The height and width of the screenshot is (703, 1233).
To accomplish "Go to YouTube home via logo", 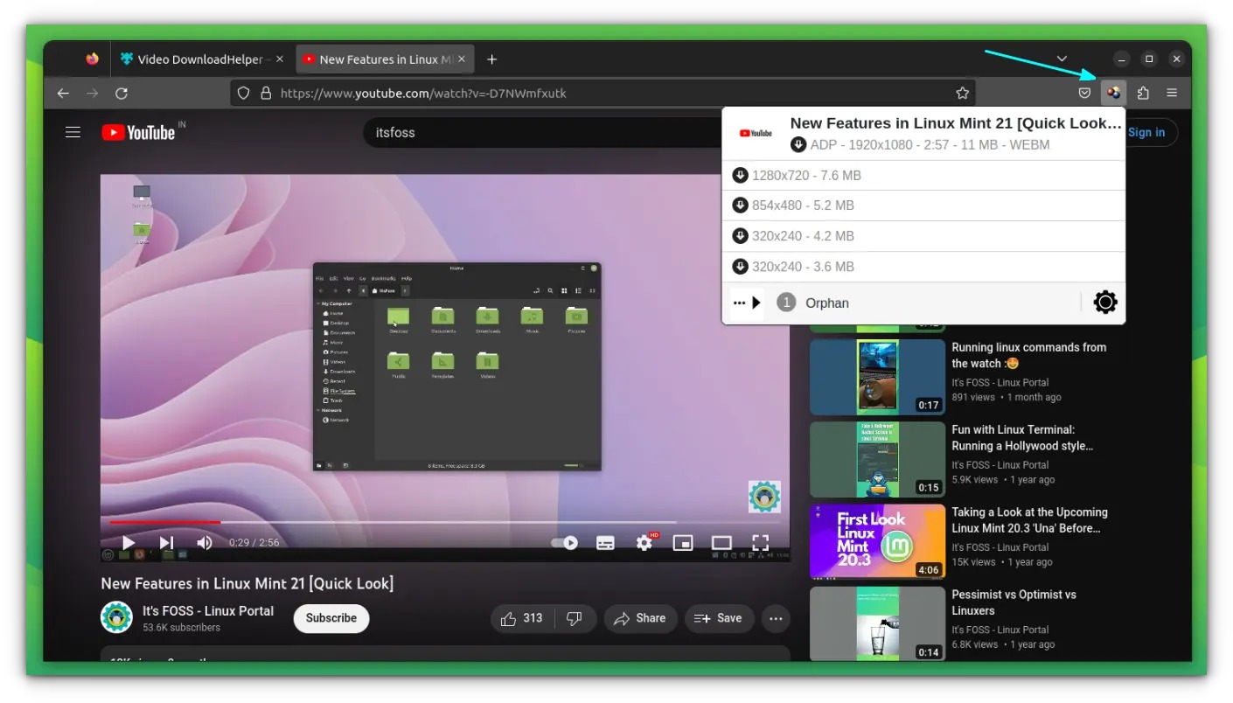I will coord(139,132).
